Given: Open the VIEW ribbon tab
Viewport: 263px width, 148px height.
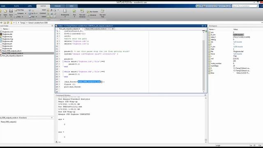Looking at the screenshot, I should [72, 6].
